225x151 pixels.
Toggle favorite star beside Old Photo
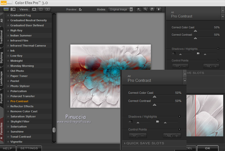[x=8, y=71]
